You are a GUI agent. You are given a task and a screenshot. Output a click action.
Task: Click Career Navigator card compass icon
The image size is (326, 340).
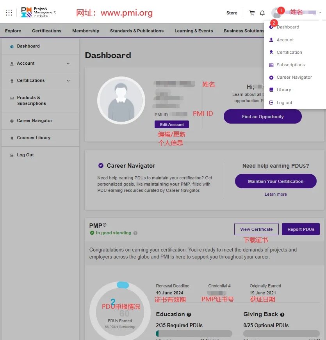pyautogui.click(x=101, y=165)
